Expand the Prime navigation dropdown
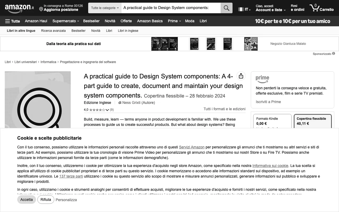 tap(180, 21)
